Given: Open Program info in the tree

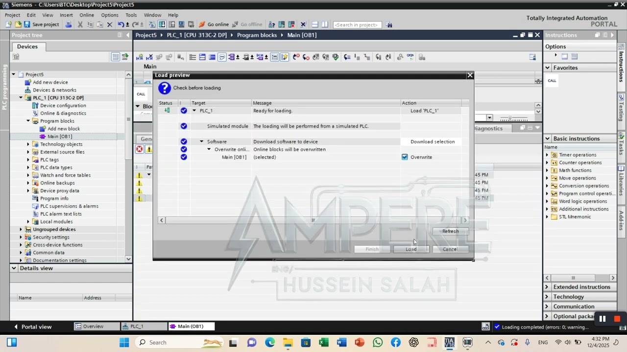Looking at the screenshot, I should pos(54,198).
